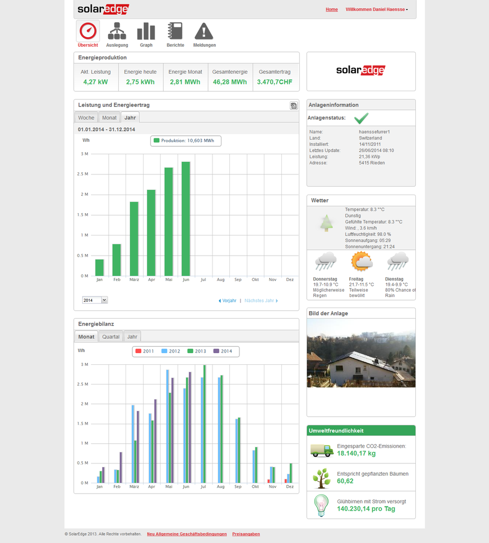Open the Meldungen warning icon
The width and height of the screenshot is (489, 543).
click(204, 31)
